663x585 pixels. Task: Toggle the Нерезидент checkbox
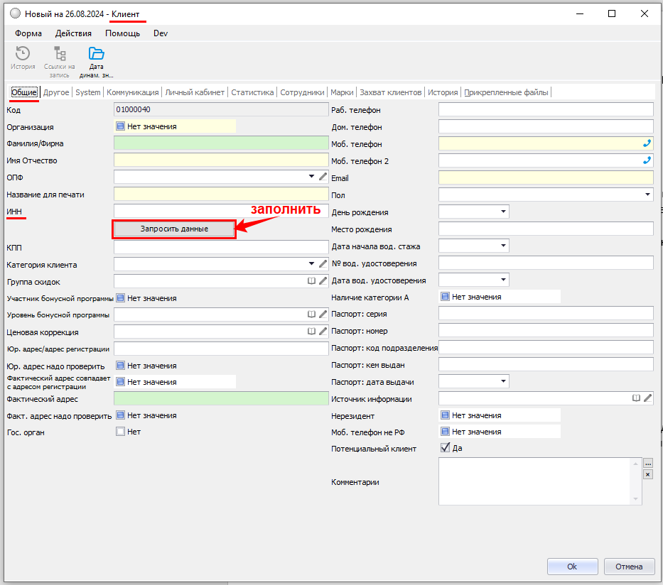(445, 415)
